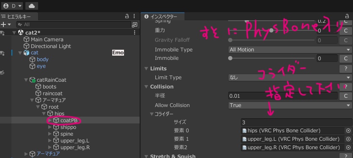Expand the shippo object

click(50, 127)
